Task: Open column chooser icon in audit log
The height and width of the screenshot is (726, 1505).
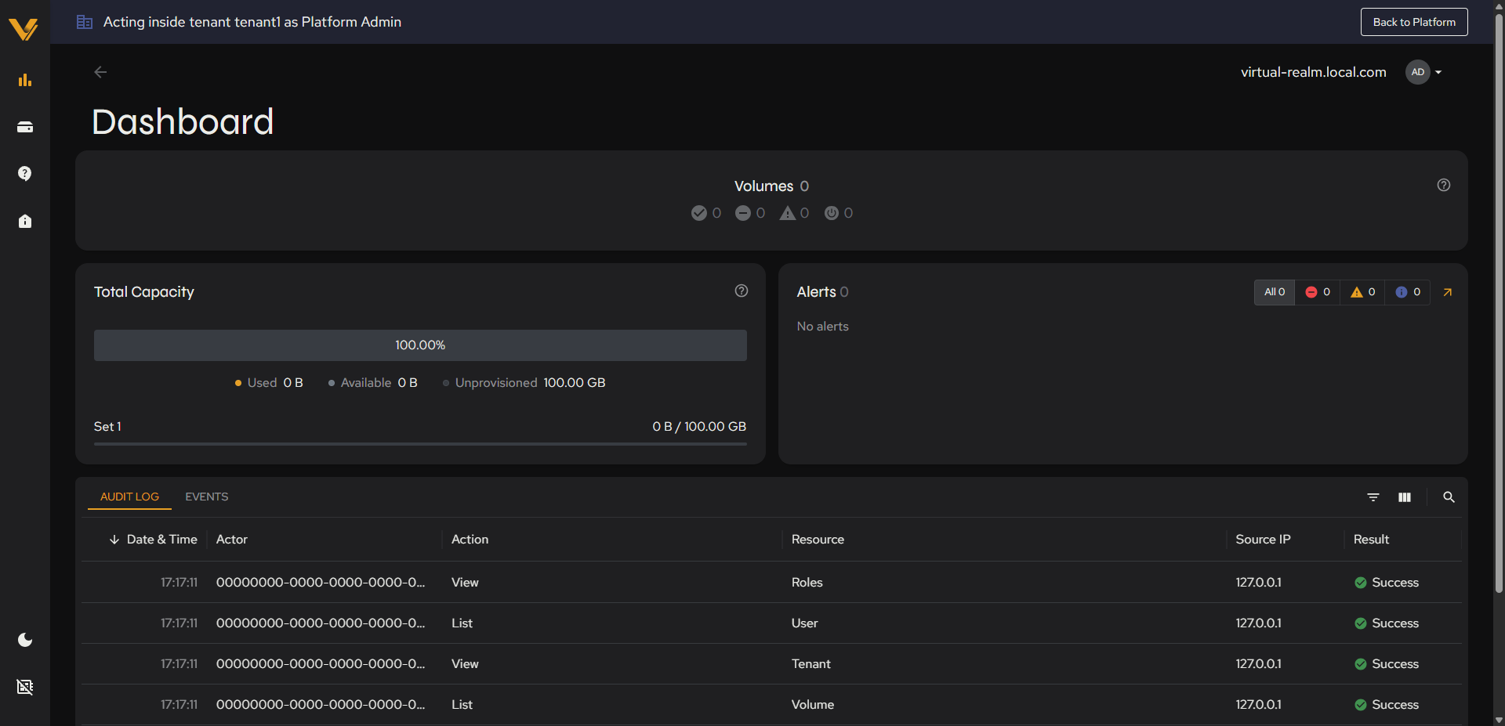Action: click(1405, 497)
